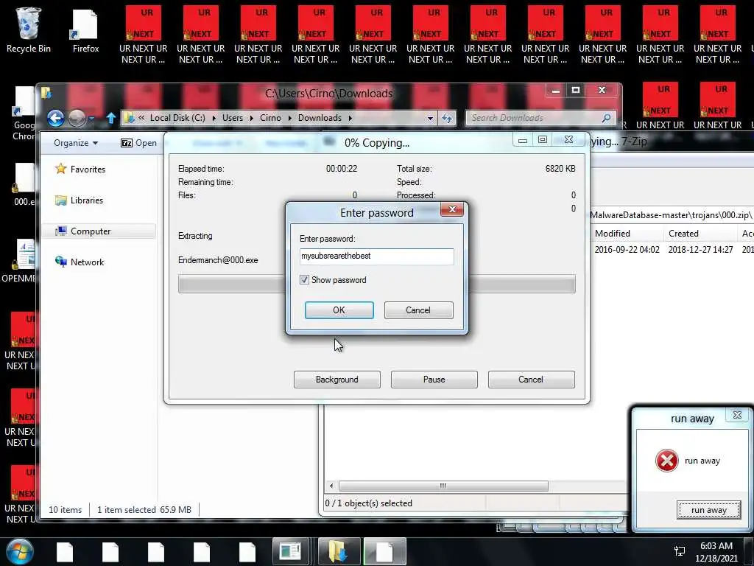Click the 10 items status bar text
Screen dimensions: 754x566
[x=65, y=510]
